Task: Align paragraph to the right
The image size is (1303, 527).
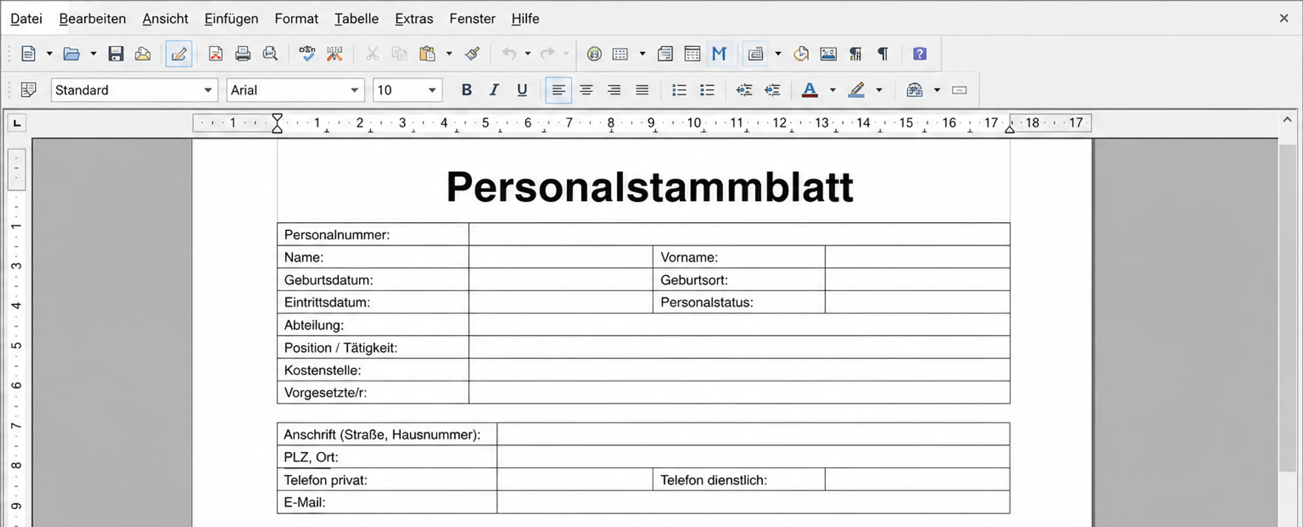Action: click(614, 90)
